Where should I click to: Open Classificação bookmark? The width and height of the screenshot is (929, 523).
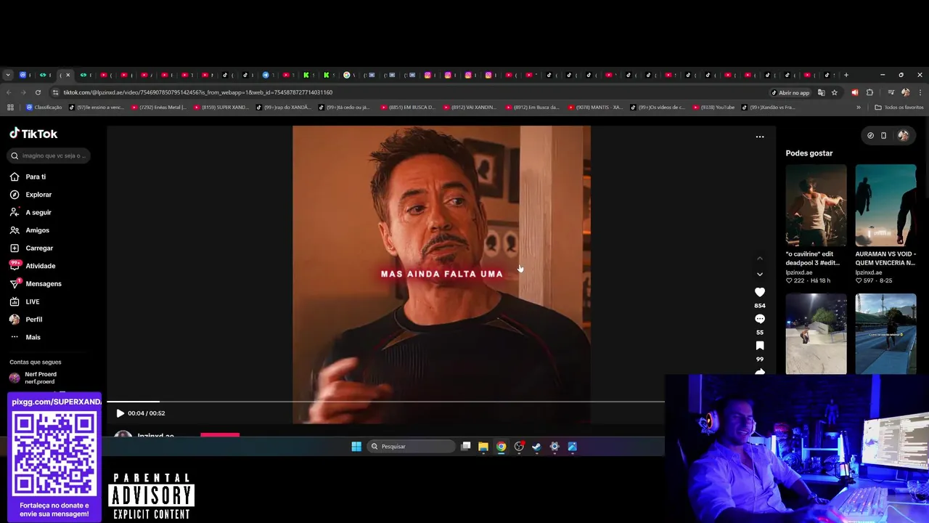(x=44, y=108)
